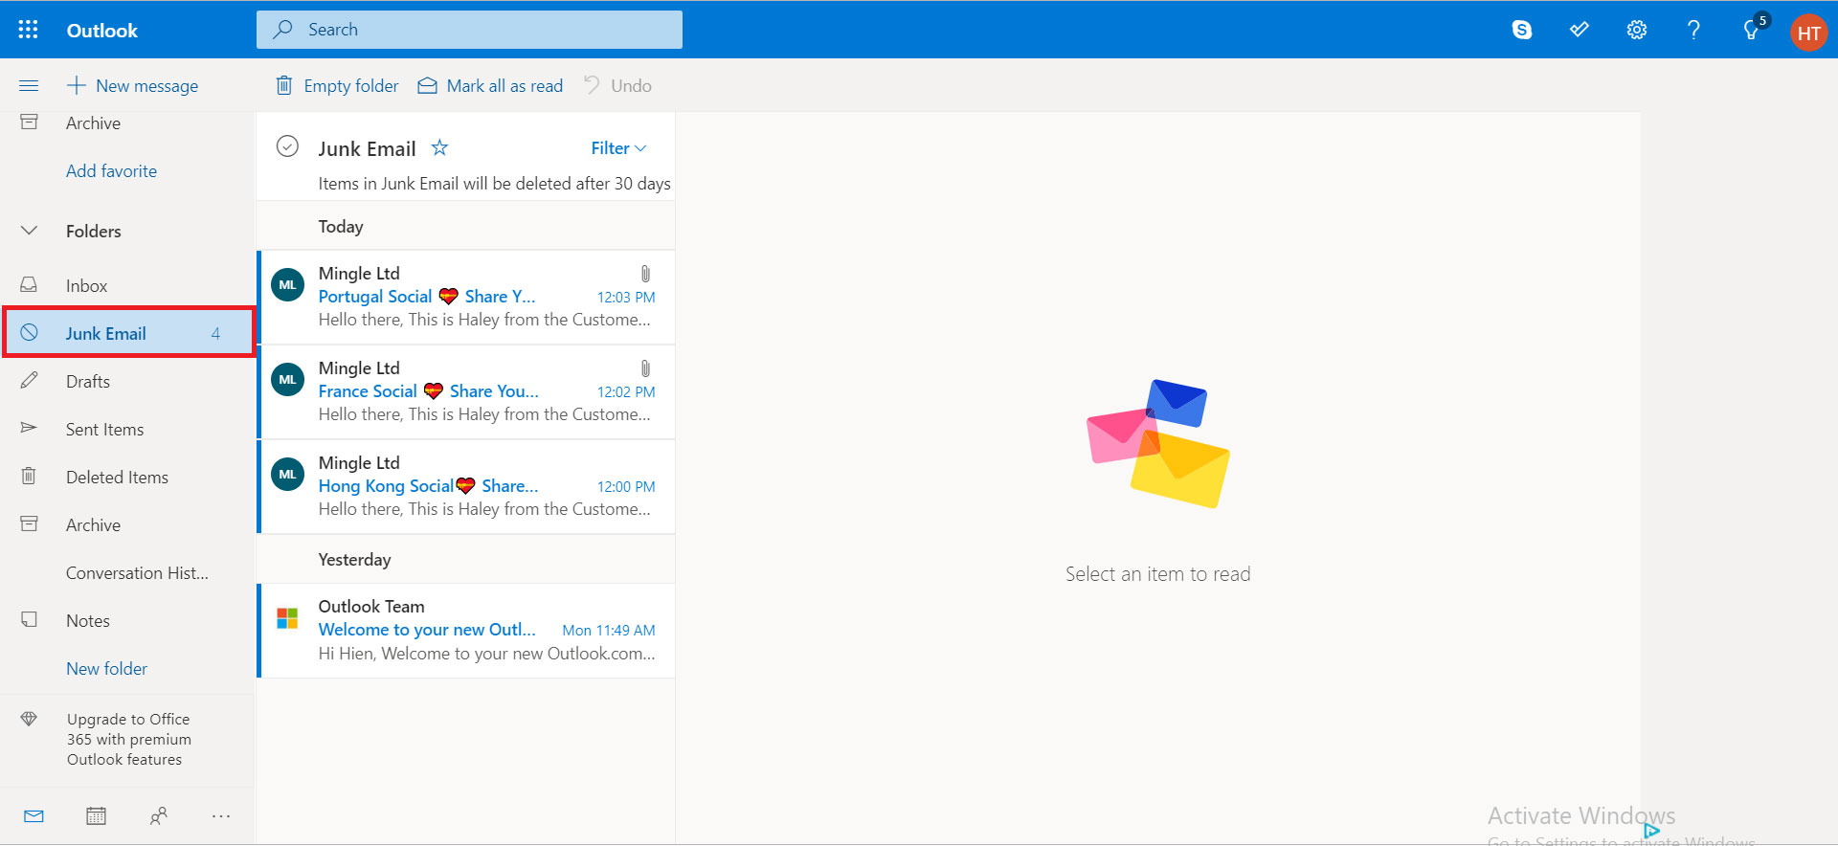Open the Settings gear
Image resolution: width=1838 pixels, height=846 pixels.
(x=1636, y=30)
